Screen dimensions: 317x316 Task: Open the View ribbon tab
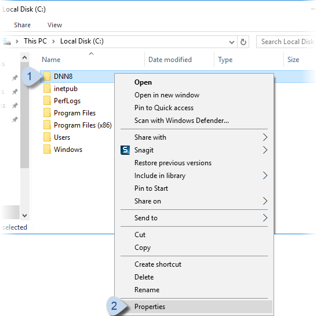(x=54, y=25)
